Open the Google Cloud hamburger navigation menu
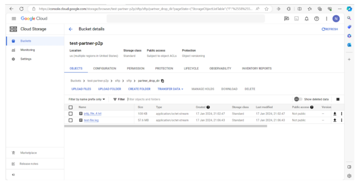 [x=14, y=18]
